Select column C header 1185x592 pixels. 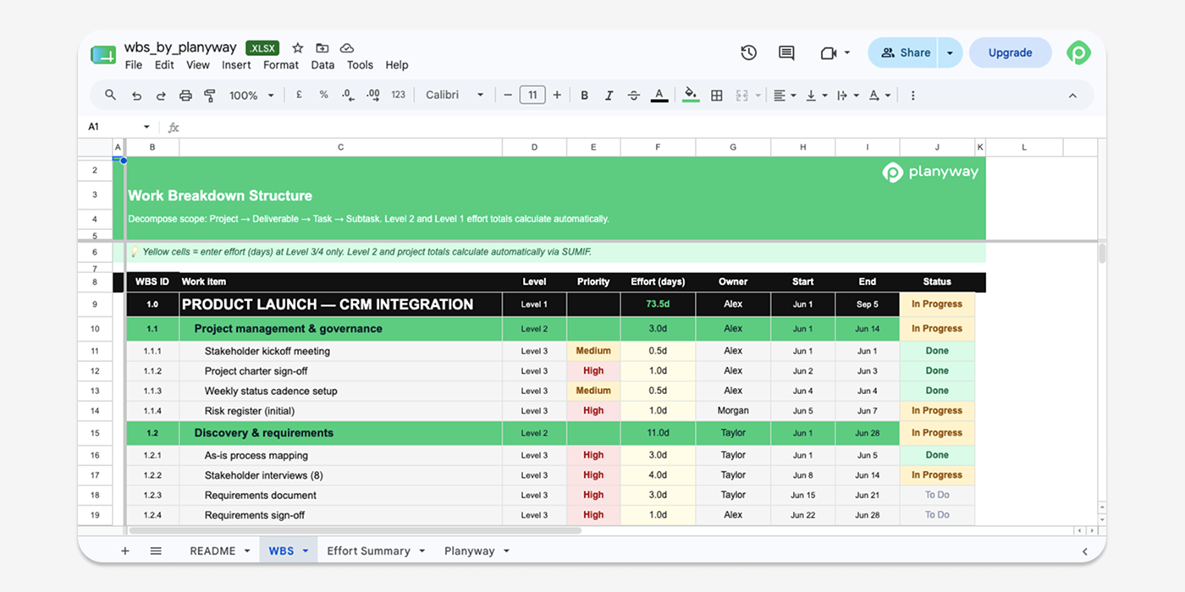(x=340, y=147)
